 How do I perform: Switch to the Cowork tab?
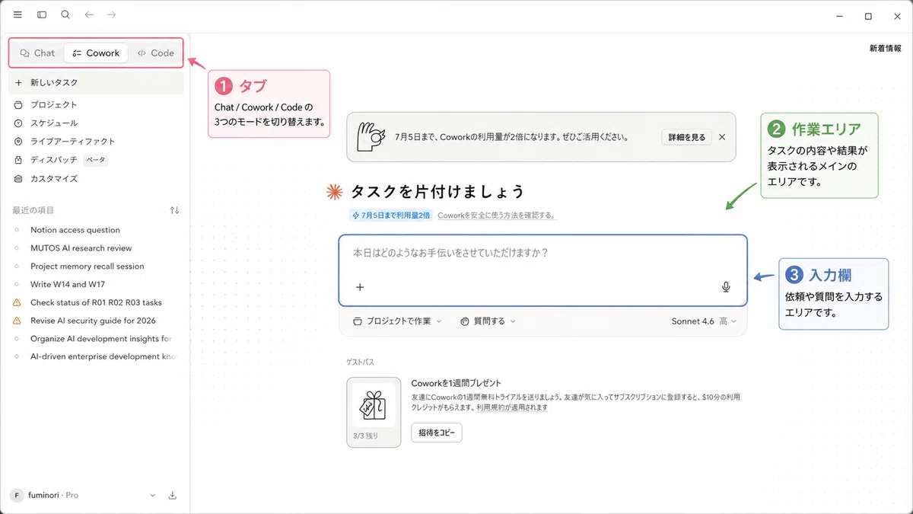pos(96,53)
